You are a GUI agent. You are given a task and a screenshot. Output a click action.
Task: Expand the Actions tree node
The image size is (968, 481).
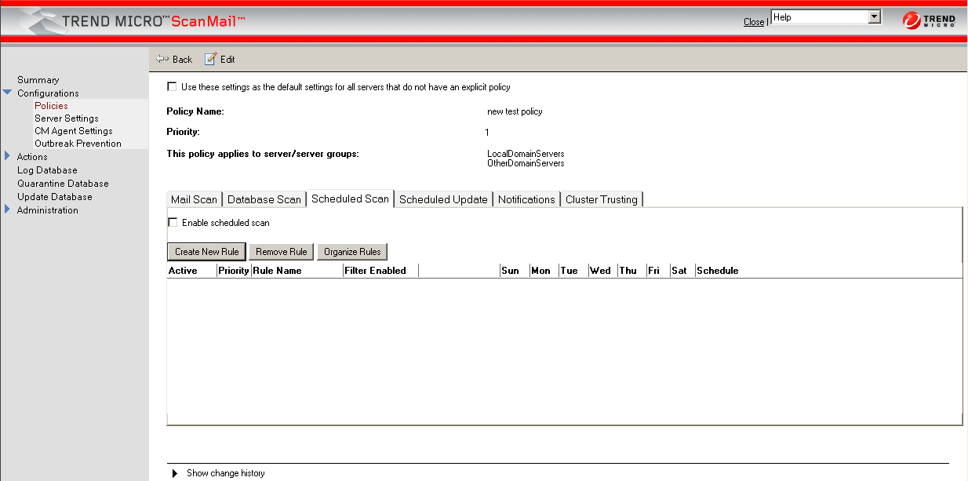pyautogui.click(x=8, y=157)
